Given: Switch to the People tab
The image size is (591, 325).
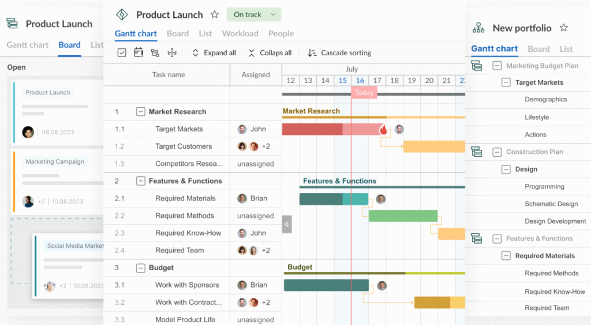Looking at the screenshot, I should [281, 33].
